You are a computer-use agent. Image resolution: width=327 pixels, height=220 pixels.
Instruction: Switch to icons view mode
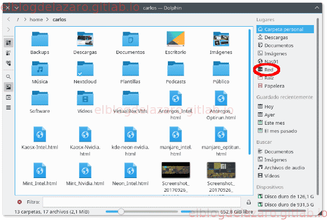[9, 42]
